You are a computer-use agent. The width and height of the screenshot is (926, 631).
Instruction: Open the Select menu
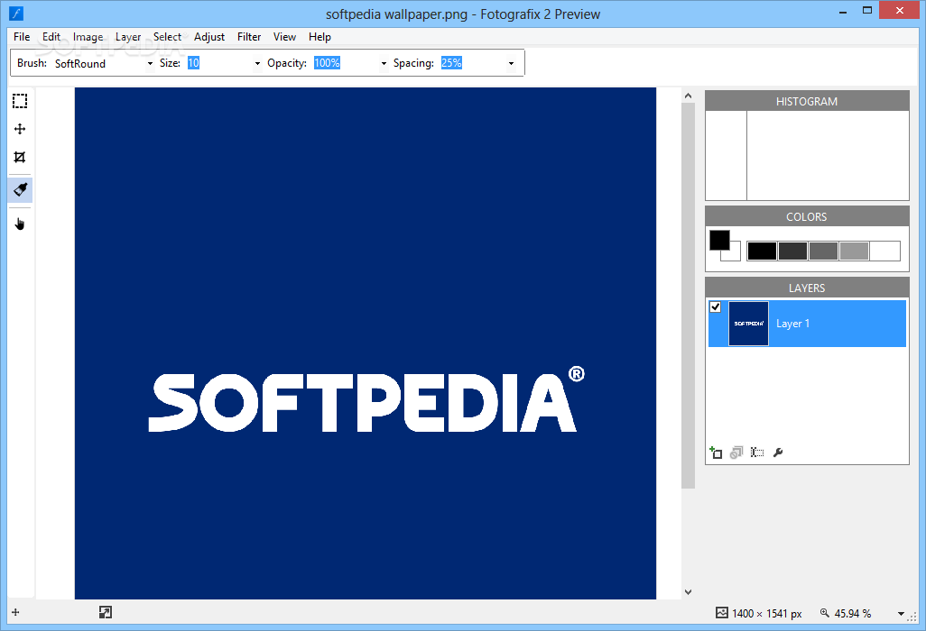(x=168, y=37)
